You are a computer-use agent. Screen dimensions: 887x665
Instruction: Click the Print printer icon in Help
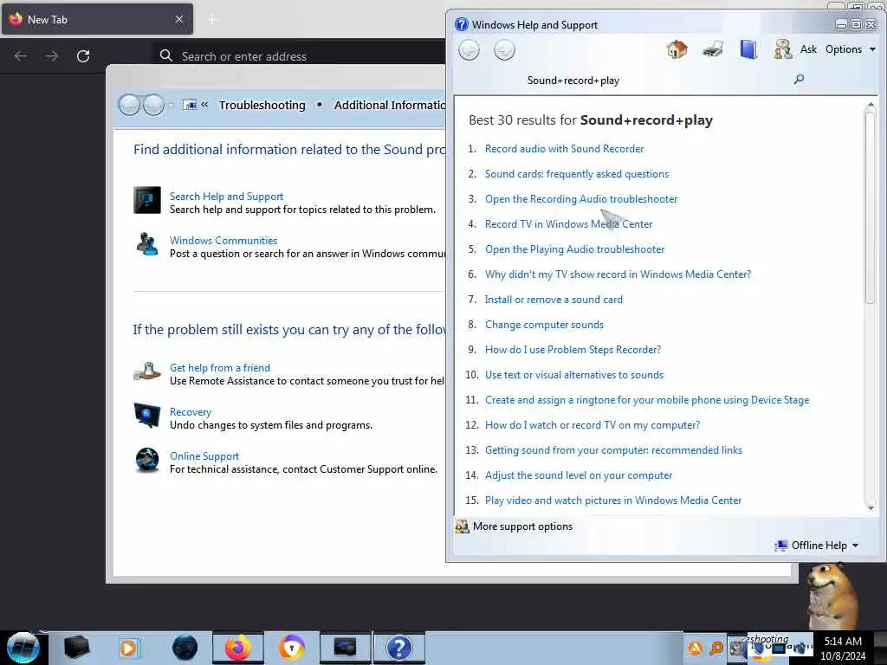[712, 49]
